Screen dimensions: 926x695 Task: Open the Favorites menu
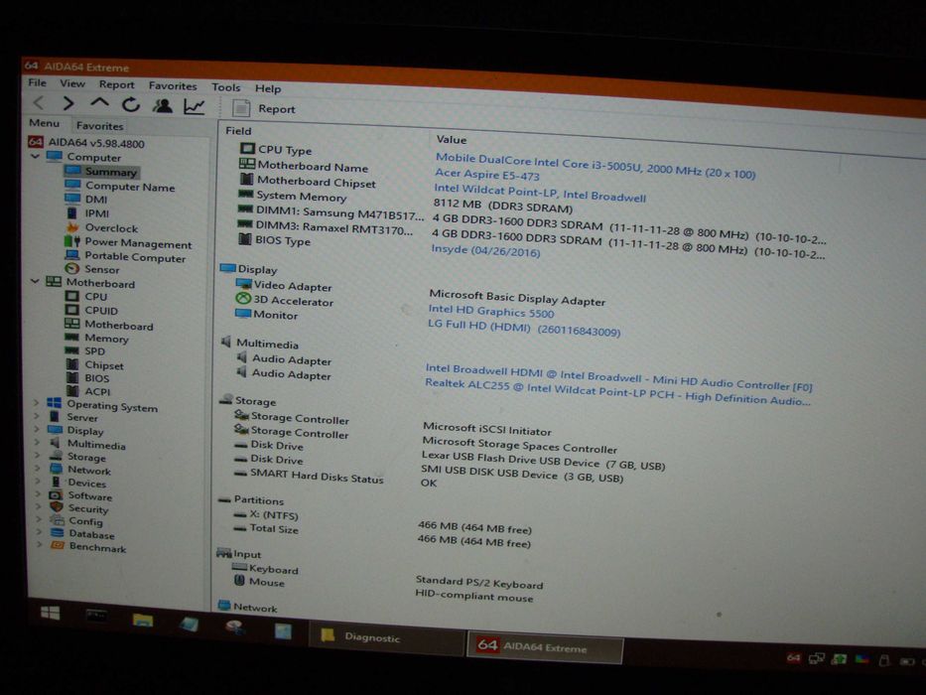tap(173, 86)
